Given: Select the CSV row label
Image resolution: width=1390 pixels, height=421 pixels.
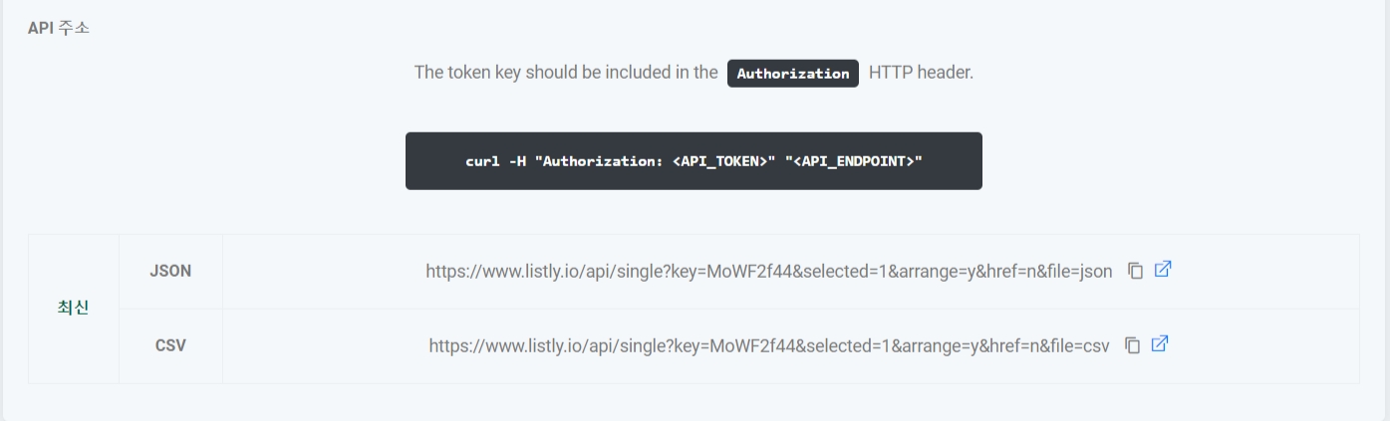Looking at the screenshot, I should 170,346.
